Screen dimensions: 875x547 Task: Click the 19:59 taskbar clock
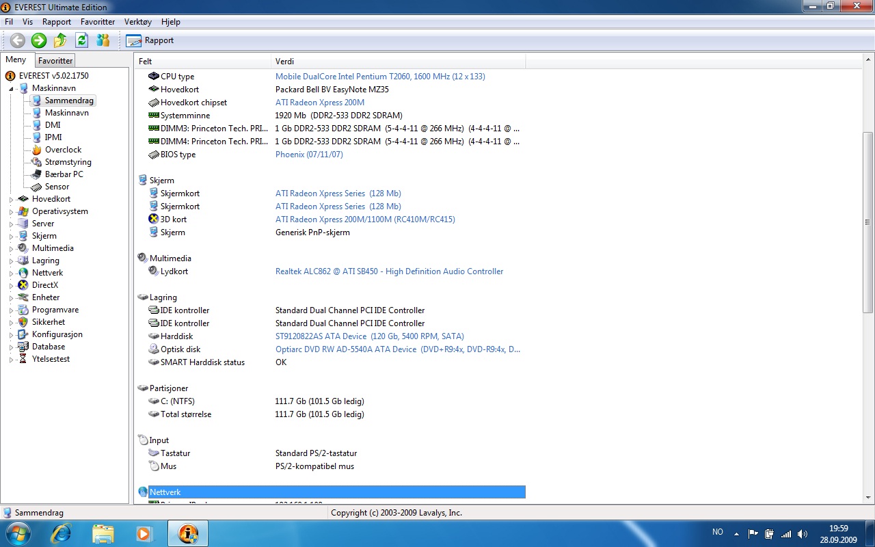point(838,528)
